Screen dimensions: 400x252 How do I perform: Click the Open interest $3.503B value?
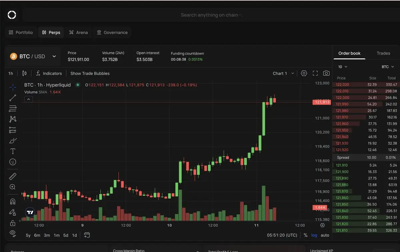[x=144, y=60]
